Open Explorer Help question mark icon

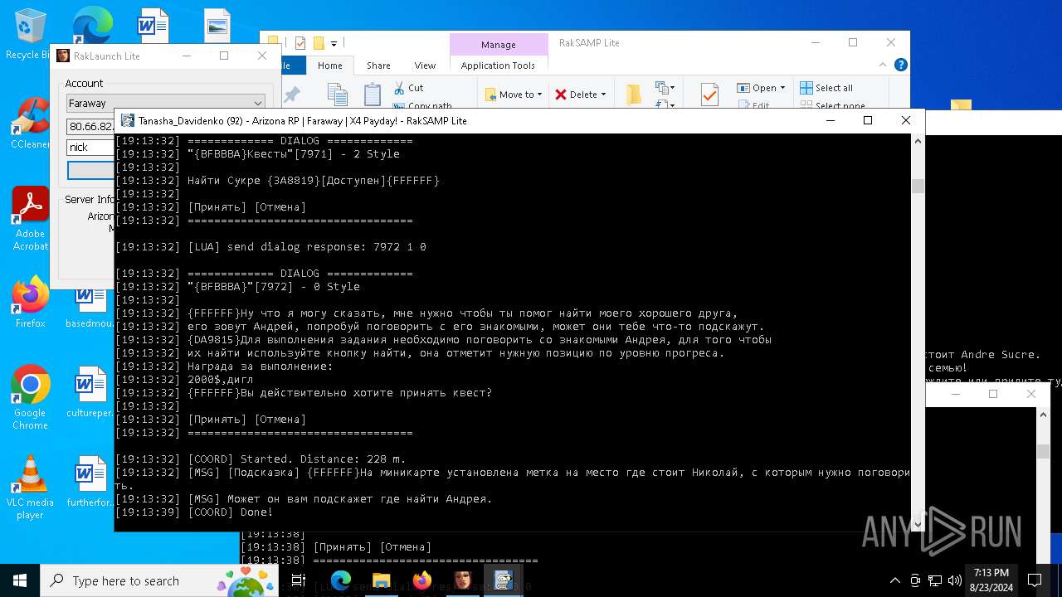(x=901, y=65)
